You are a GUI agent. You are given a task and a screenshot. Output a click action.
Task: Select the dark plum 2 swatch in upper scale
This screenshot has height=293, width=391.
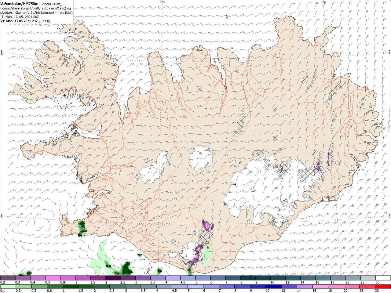[x=113, y=278]
